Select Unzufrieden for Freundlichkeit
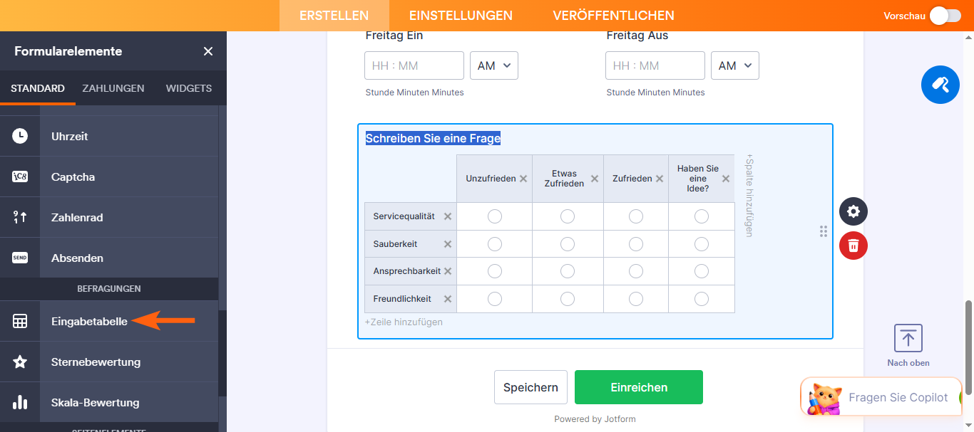This screenshot has width=974, height=432. click(495, 299)
